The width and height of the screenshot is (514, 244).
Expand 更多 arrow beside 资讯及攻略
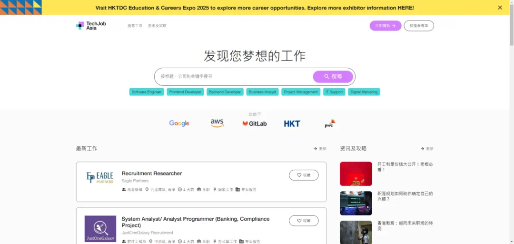click(x=427, y=149)
